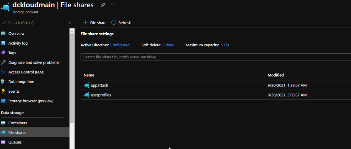Viewport: 351px width, 149px height.
Task: Click the appattach file share icon
Action: click(86, 85)
